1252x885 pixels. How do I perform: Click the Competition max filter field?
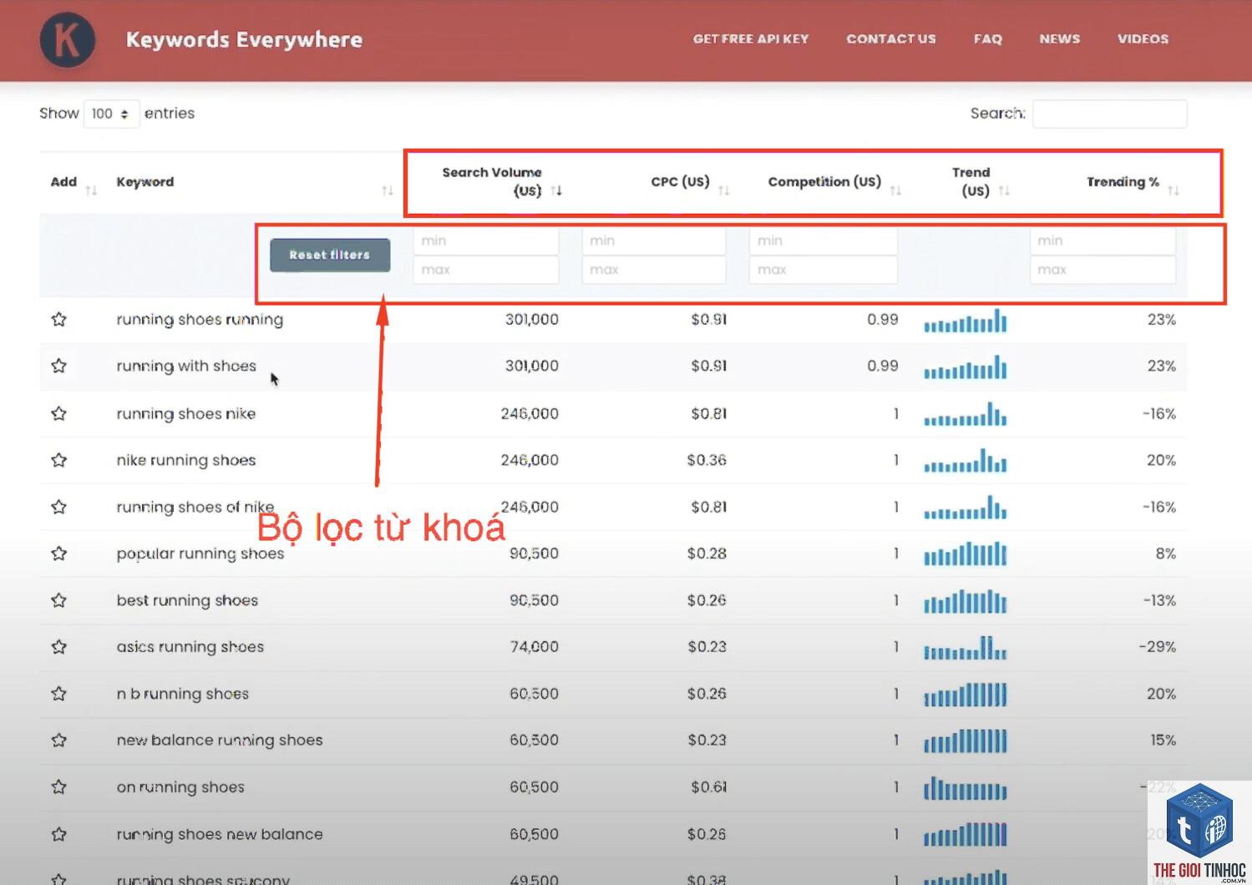[824, 270]
